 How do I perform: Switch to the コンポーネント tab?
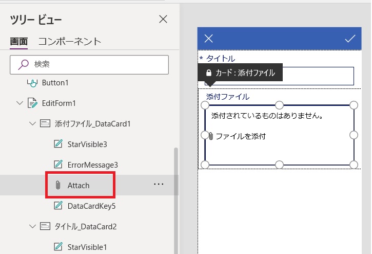pyautogui.click(x=70, y=41)
